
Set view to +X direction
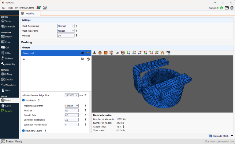coord(134,53)
